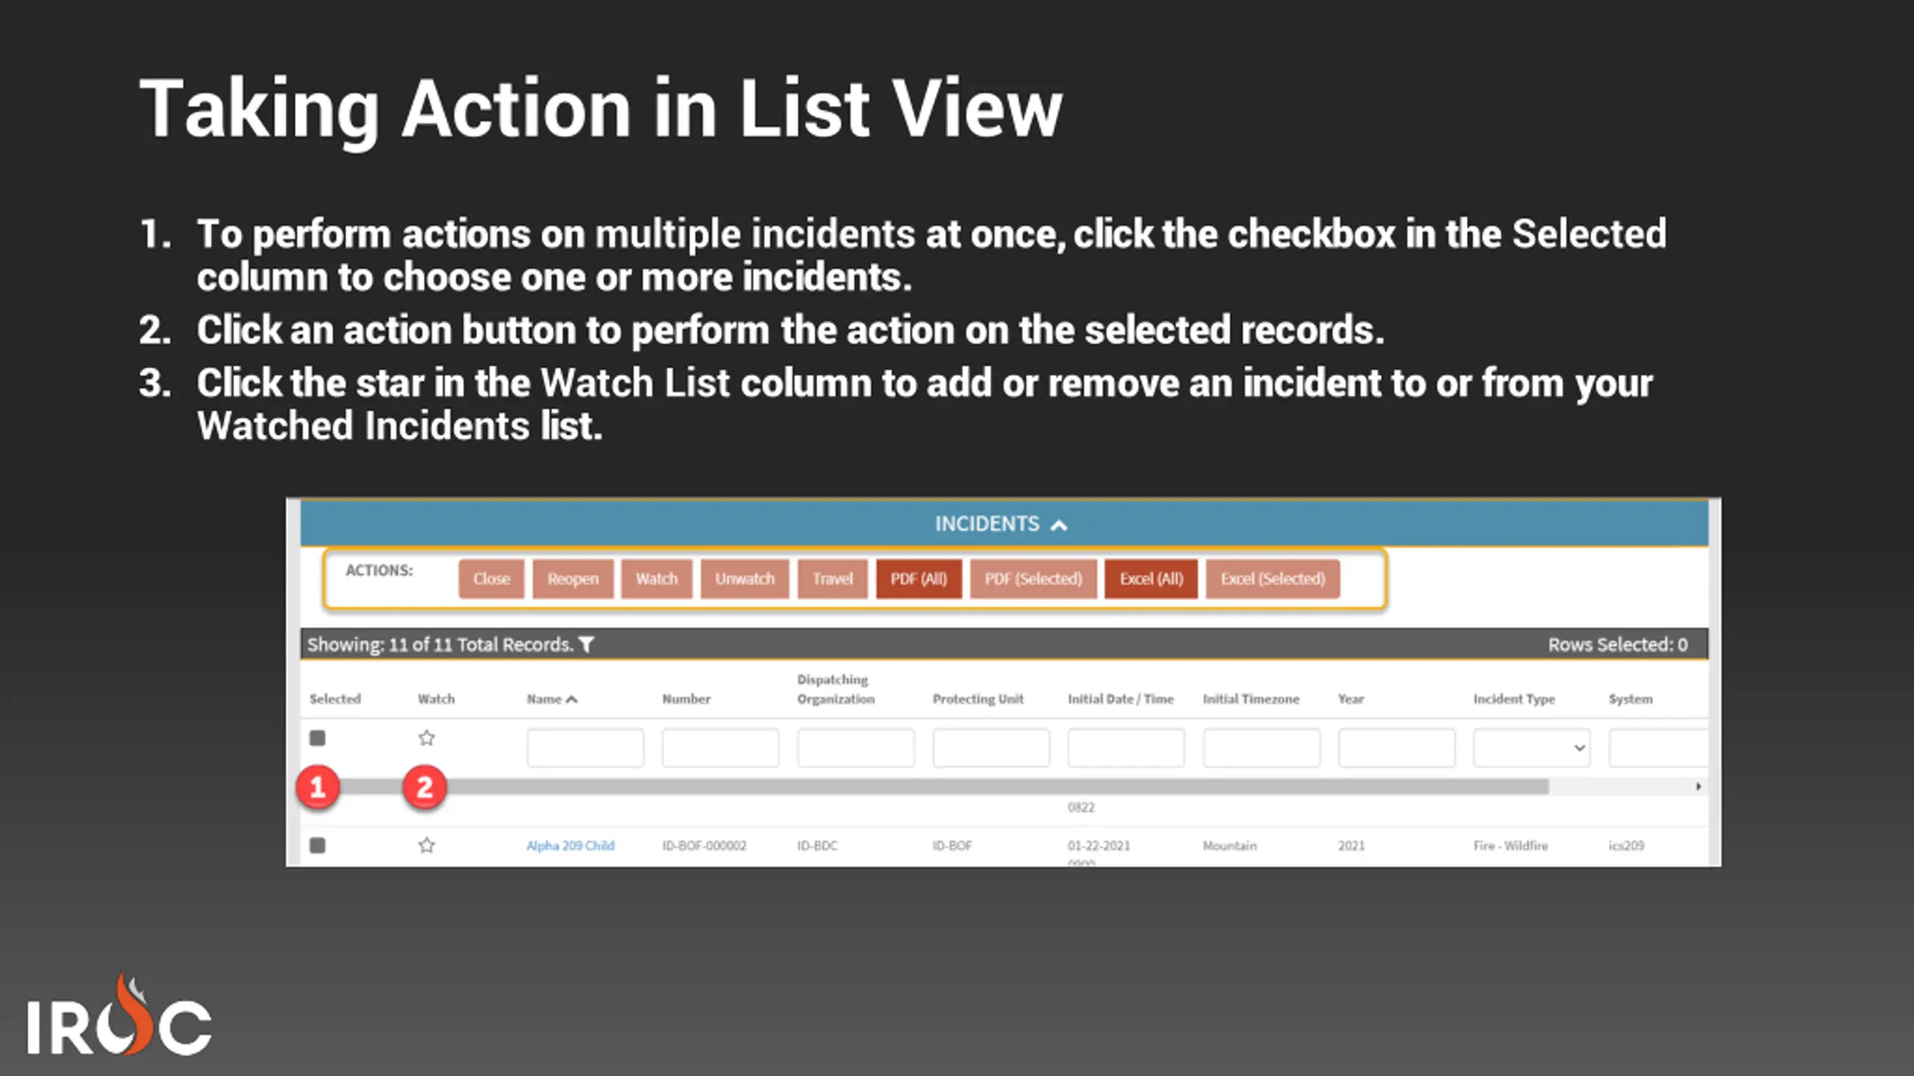Image resolution: width=1914 pixels, height=1076 pixels.
Task: Open the Incident Type filter dropdown
Action: [x=1531, y=748]
